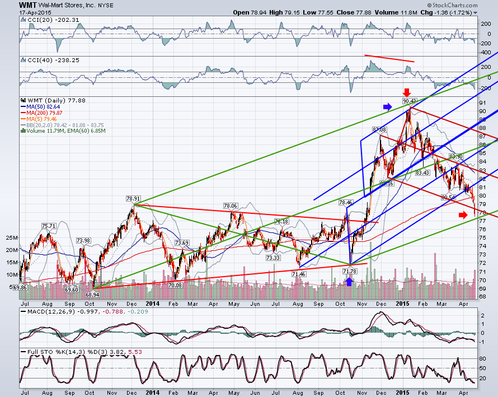Image resolution: width=498 pixels, height=397 pixels.
Task: Click the CCI(20) -202.31 indicator label
Action: coord(53,20)
